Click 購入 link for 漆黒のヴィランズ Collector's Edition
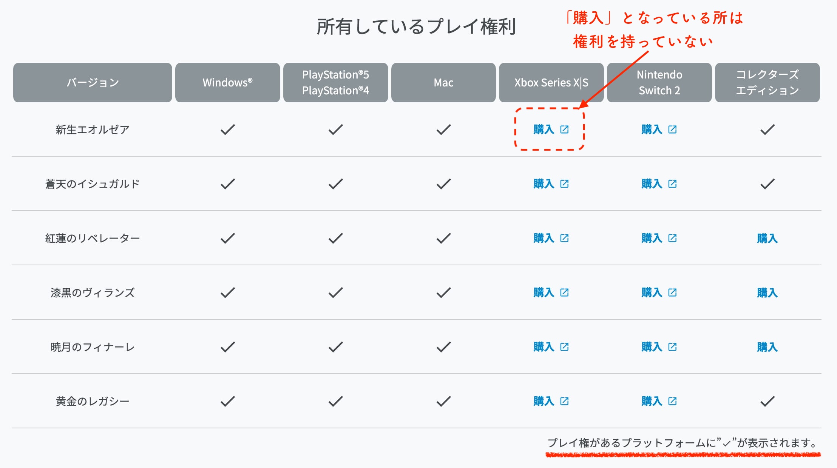837x468 pixels. (767, 292)
